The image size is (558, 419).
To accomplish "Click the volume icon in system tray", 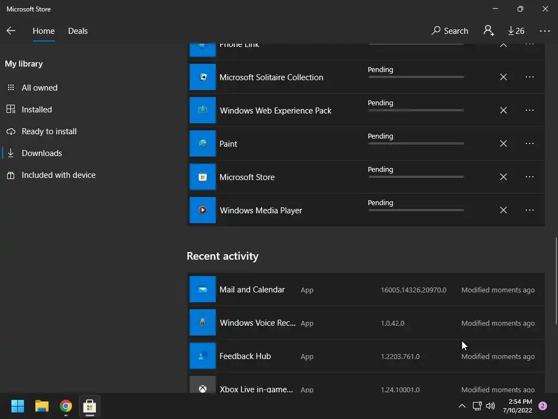I will pos(490,406).
